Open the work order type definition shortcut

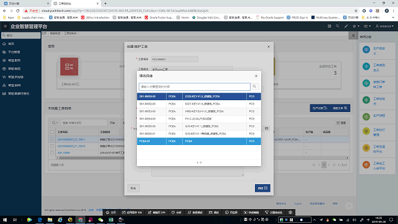pyautogui.click(x=377, y=68)
